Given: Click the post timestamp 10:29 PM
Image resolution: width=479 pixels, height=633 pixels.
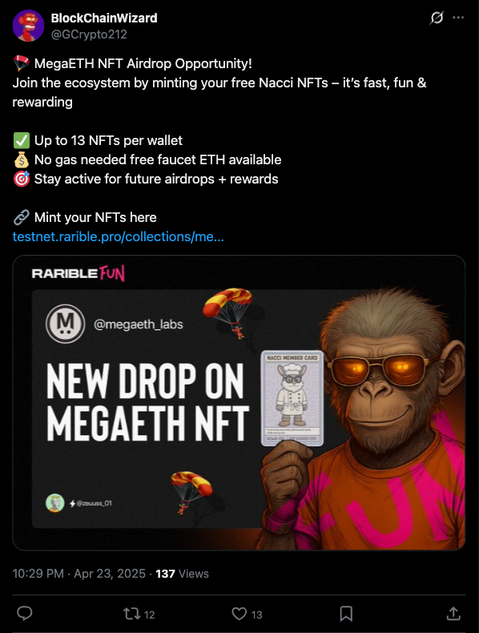Looking at the screenshot, I should pyautogui.click(x=38, y=574).
